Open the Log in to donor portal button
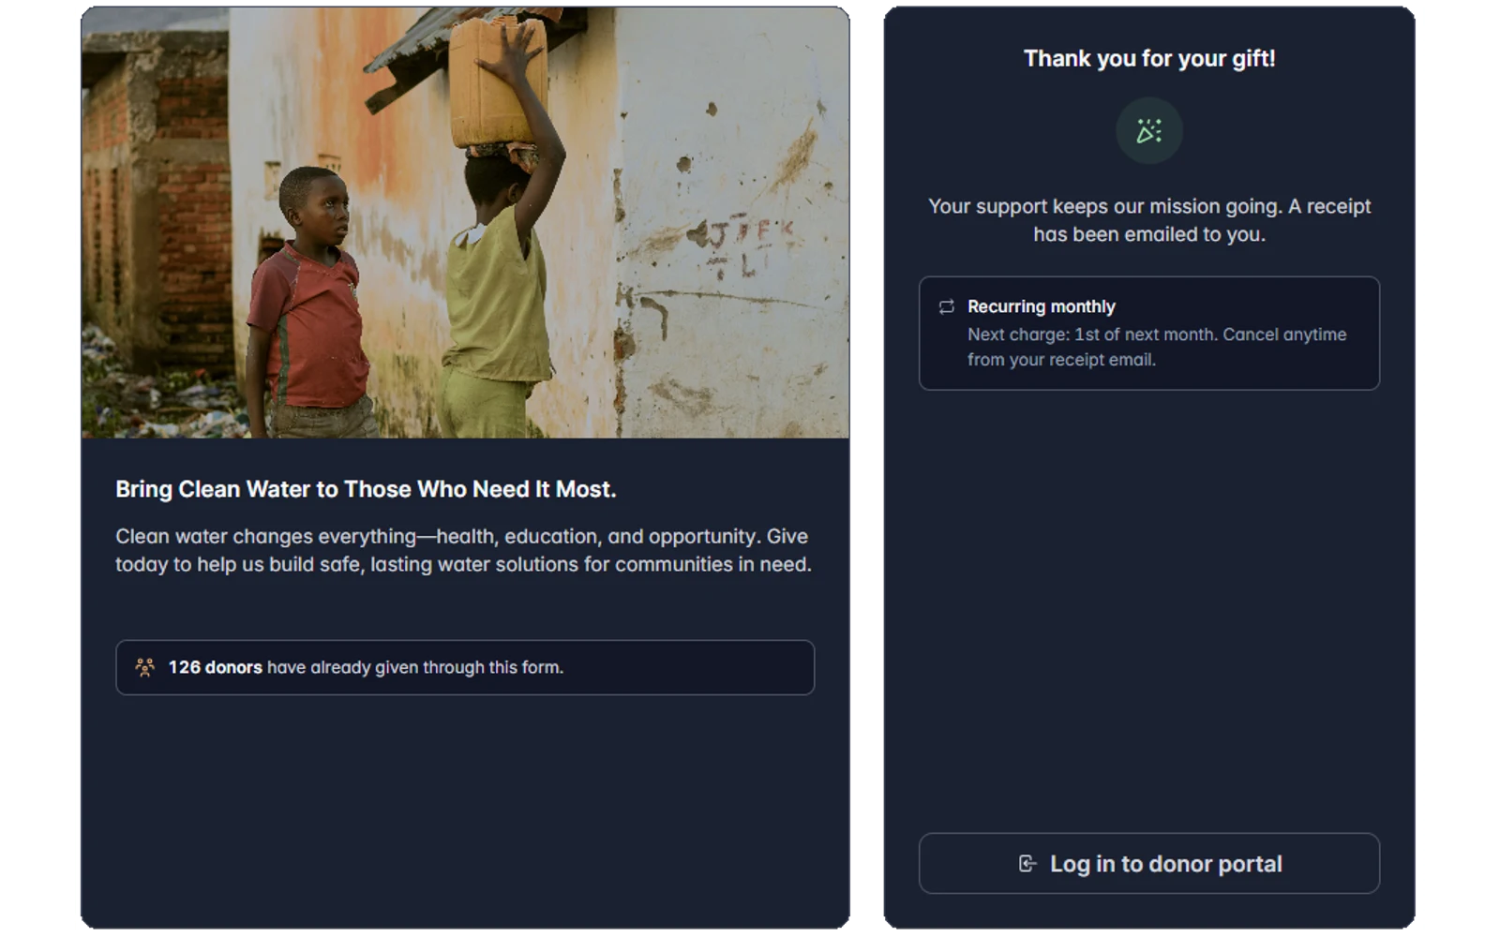The height and width of the screenshot is (937, 1500). click(x=1148, y=863)
